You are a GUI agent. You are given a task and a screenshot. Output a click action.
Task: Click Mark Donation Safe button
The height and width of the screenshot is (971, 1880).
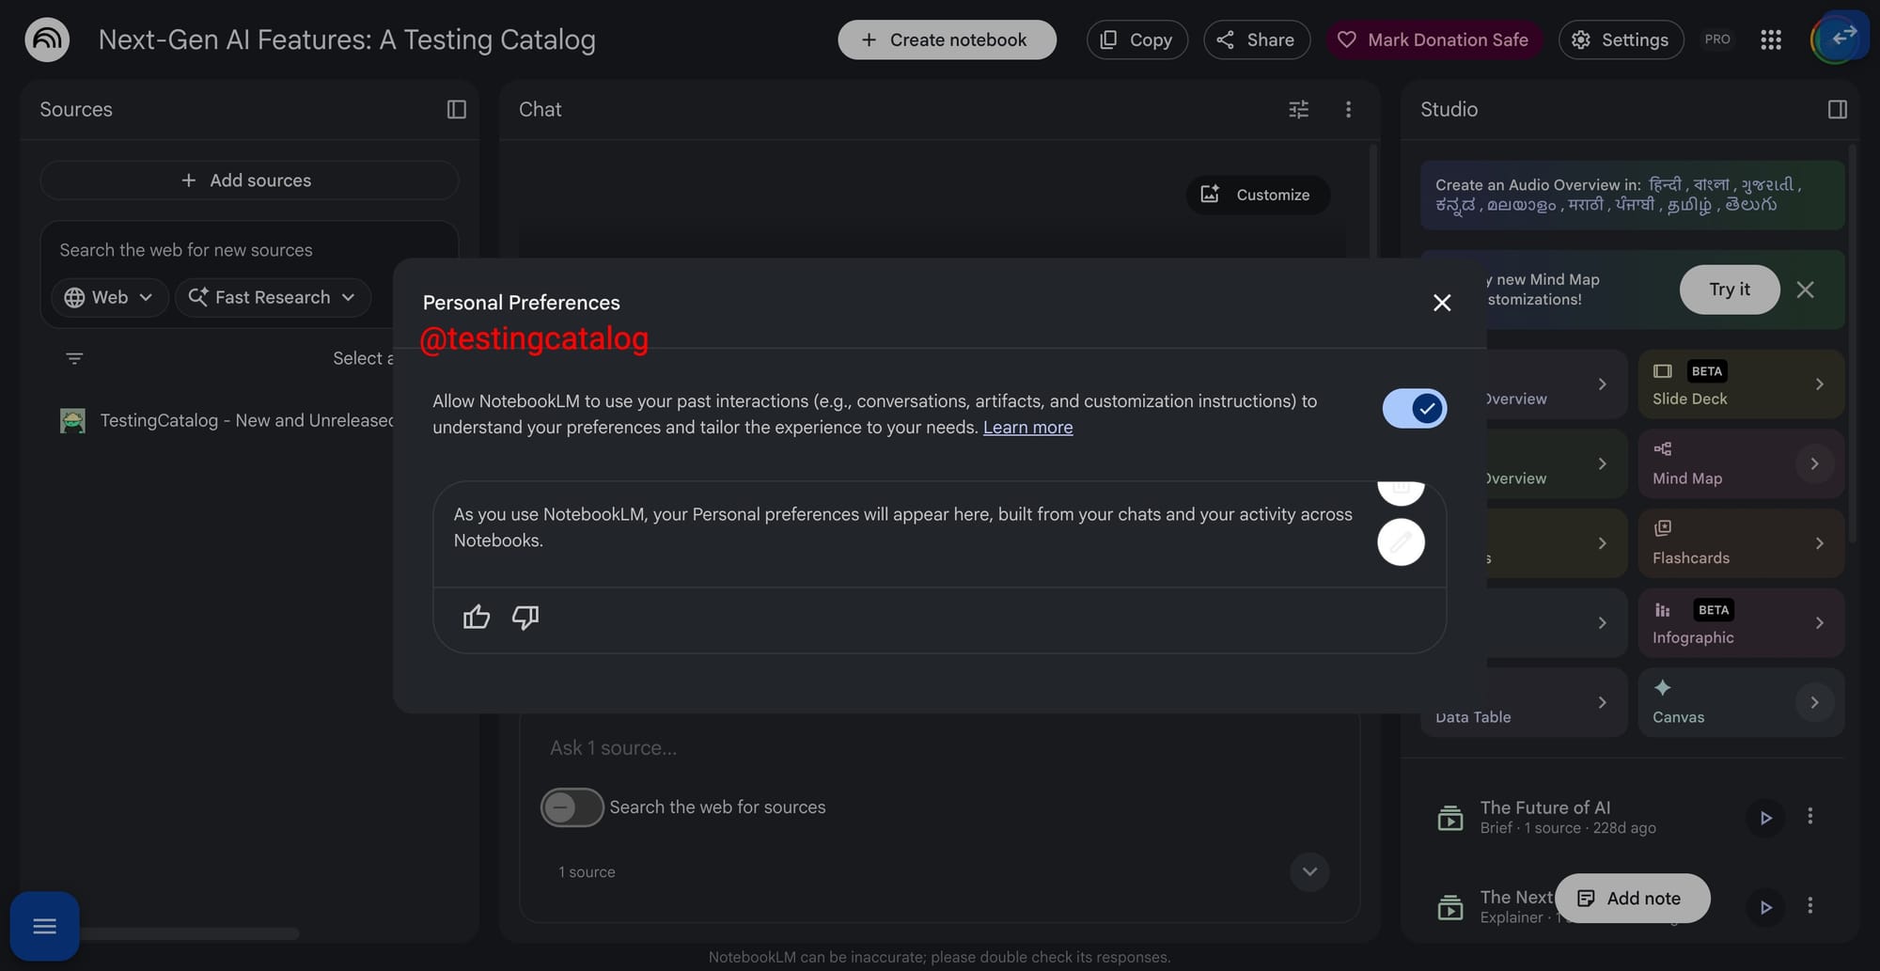pyautogui.click(x=1434, y=39)
